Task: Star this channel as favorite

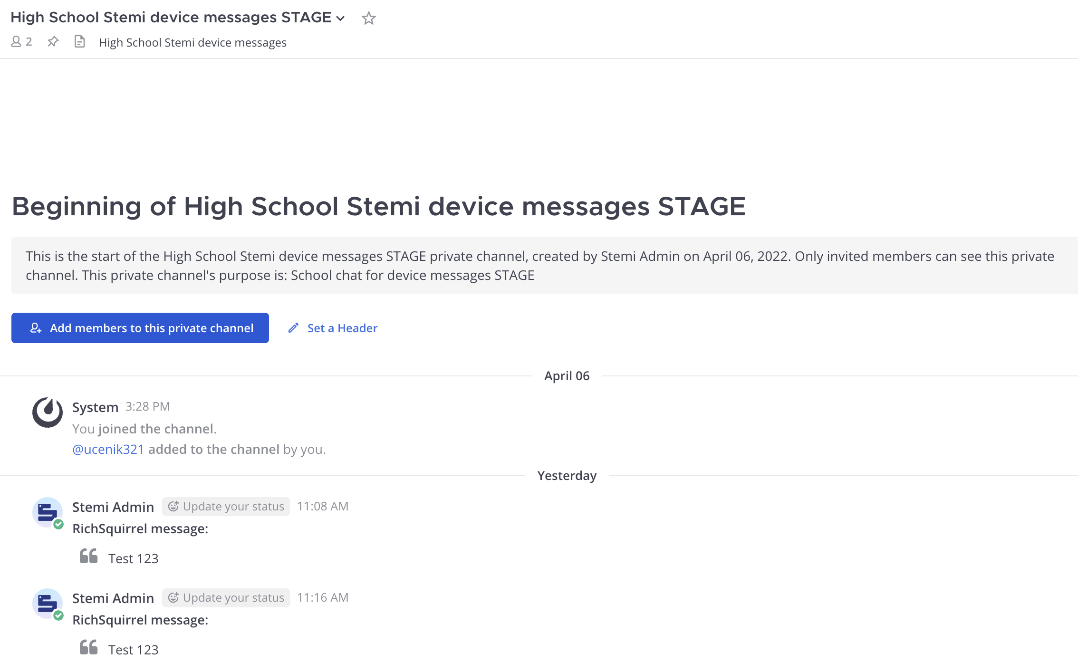Action: (368, 18)
